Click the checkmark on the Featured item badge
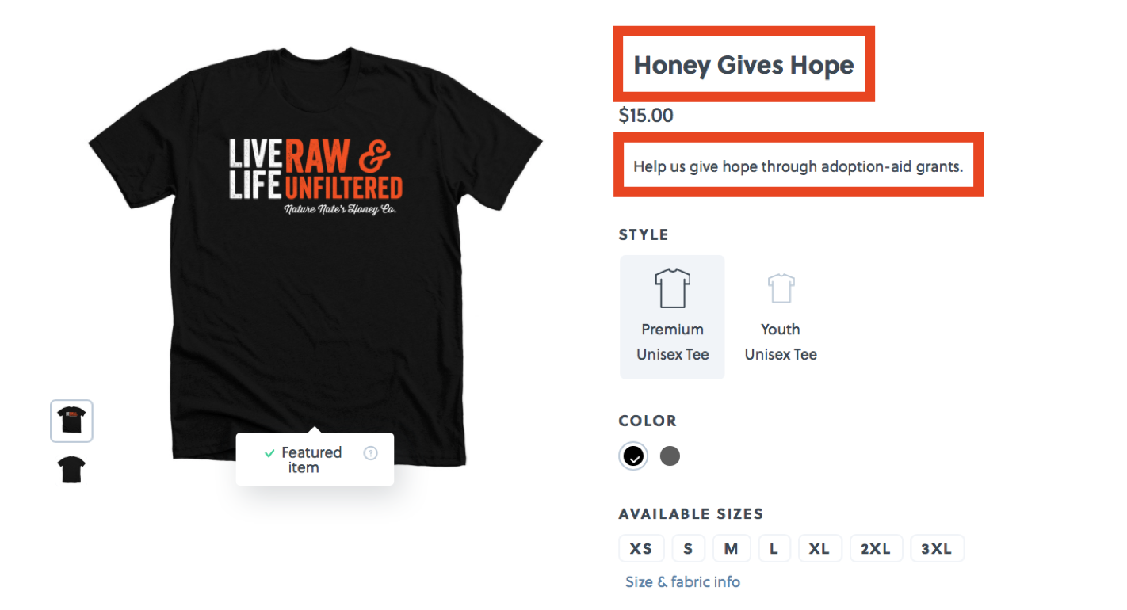The height and width of the screenshot is (610, 1127). [x=269, y=452]
